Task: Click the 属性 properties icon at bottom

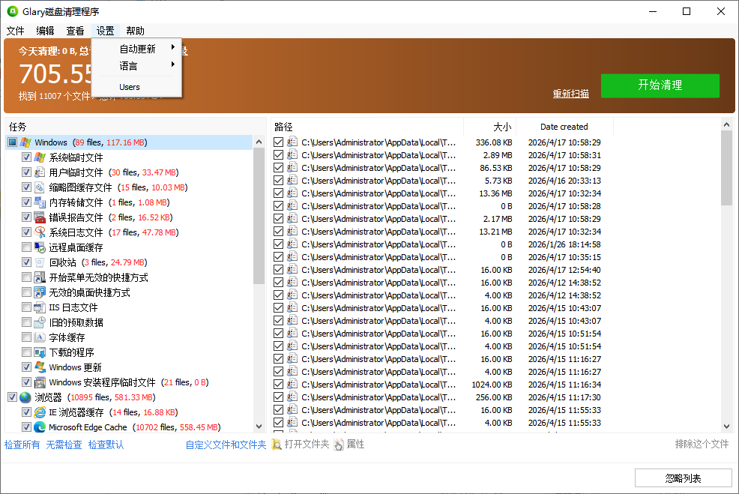Action: pyautogui.click(x=340, y=444)
